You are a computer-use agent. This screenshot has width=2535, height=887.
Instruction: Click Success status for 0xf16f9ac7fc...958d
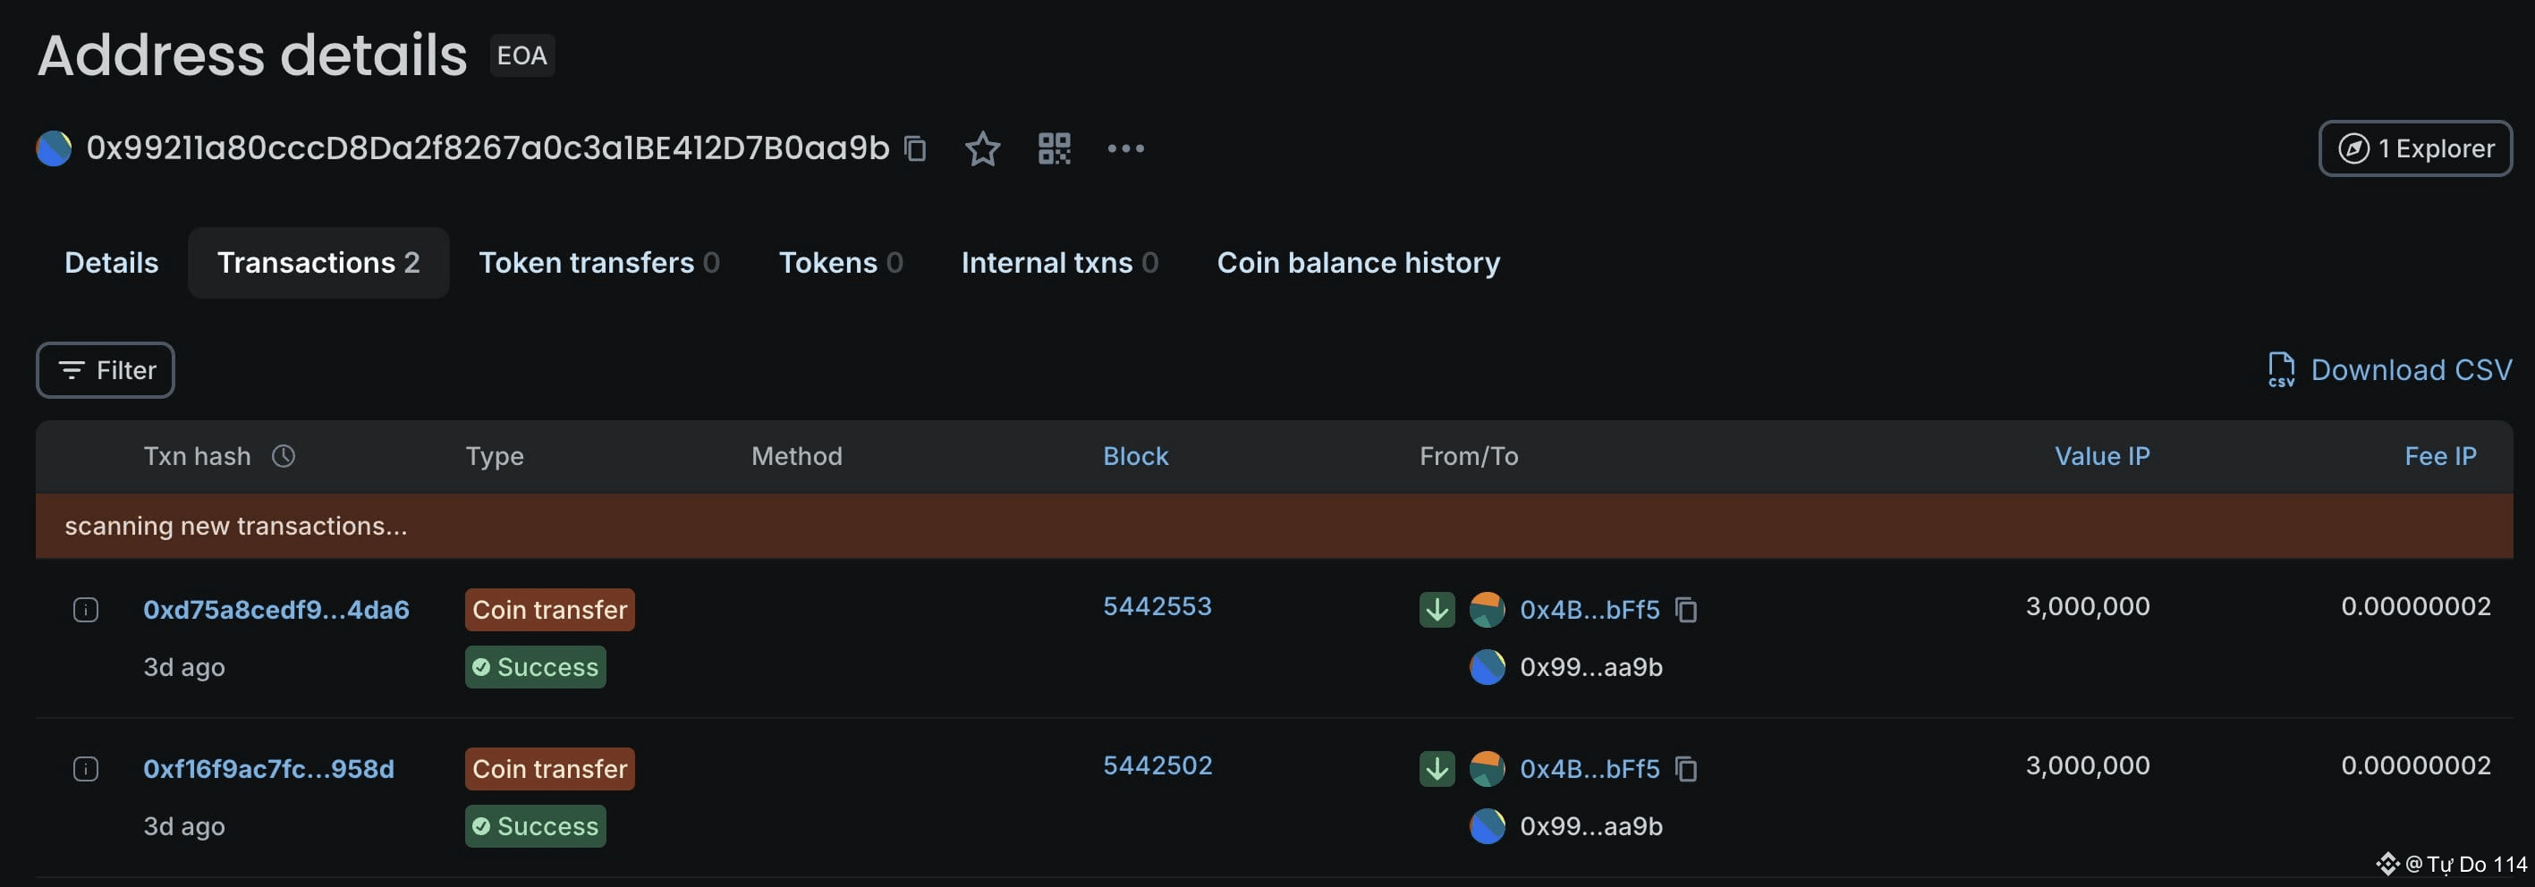pos(535,827)
